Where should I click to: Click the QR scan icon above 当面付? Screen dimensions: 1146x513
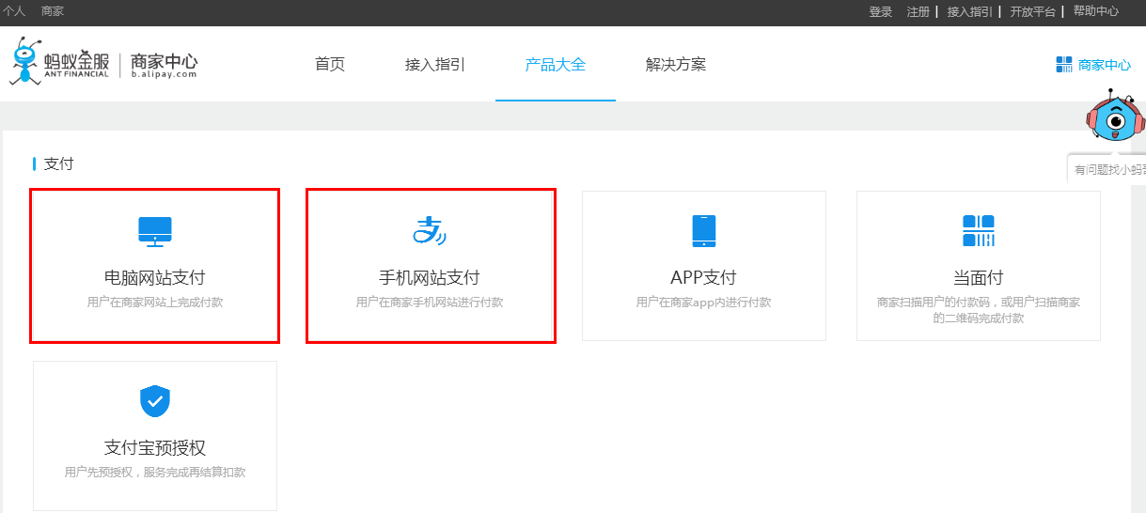coord(978,230)
